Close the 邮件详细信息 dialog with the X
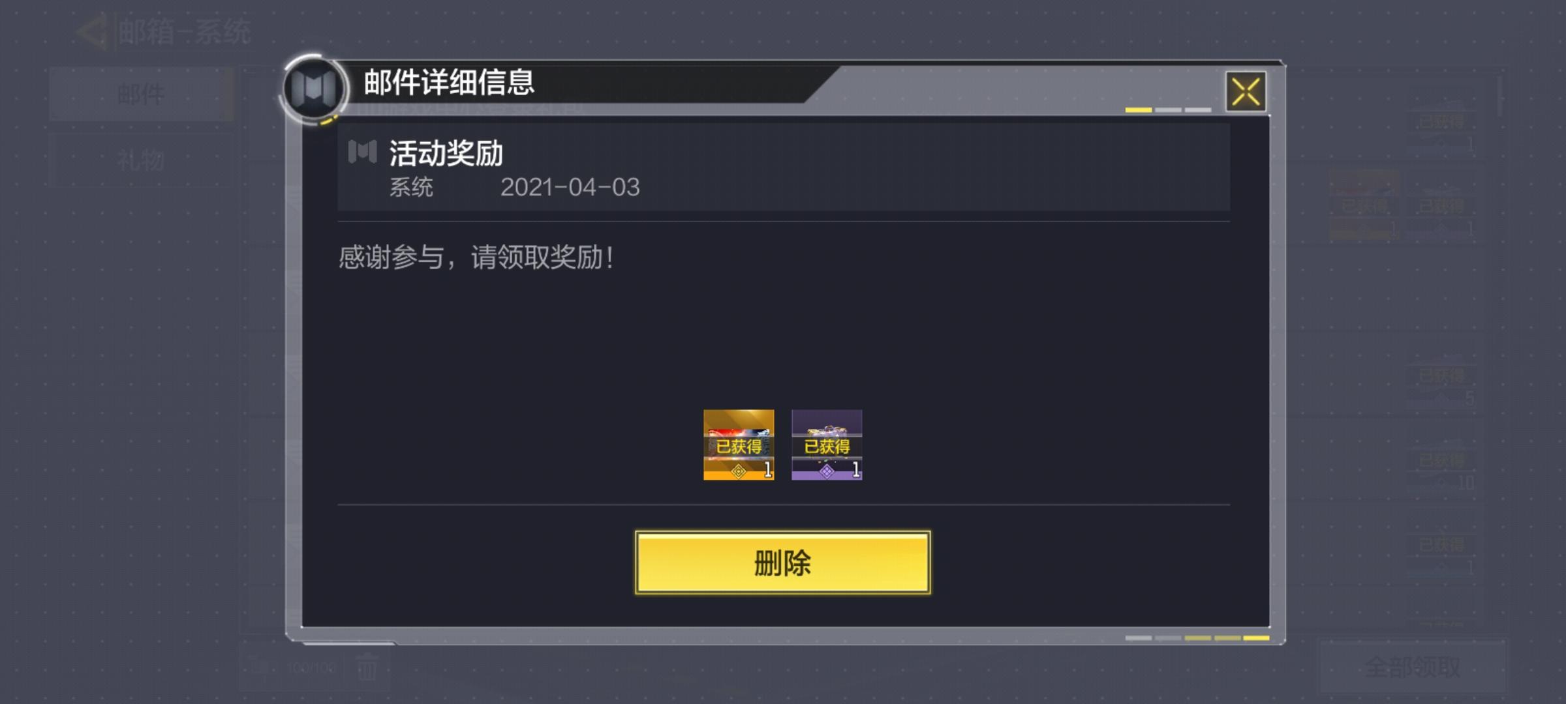 pos(1246,92)
